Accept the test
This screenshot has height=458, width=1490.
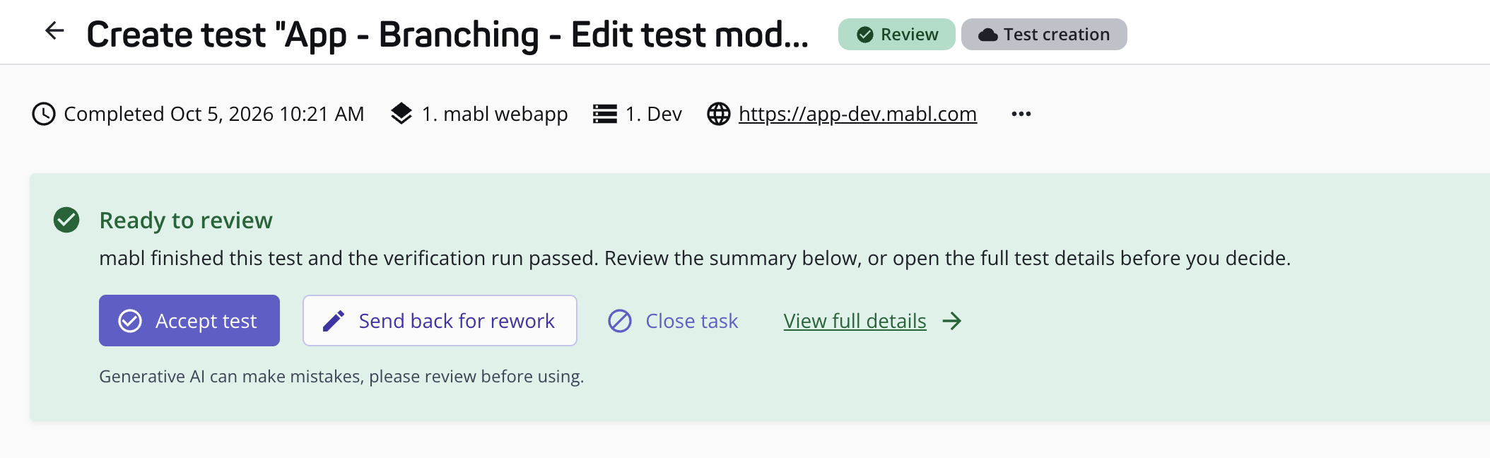pyautogui.click(x=189, y=320)
